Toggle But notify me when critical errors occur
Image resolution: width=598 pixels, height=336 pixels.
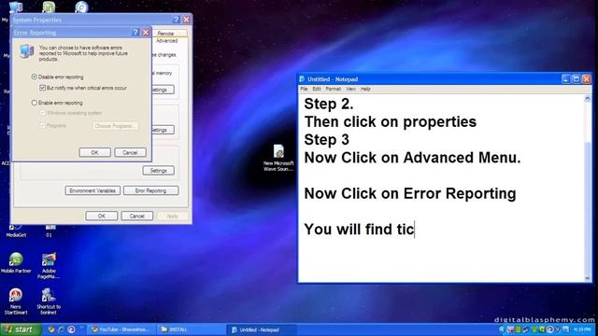(x=43, y=88)
